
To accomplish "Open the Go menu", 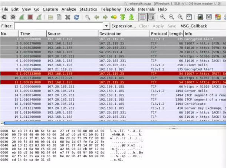I will 37,9.
